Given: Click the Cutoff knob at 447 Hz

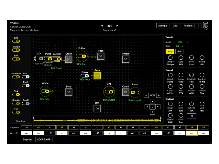Looking at the screenshot, I should 170,87.
